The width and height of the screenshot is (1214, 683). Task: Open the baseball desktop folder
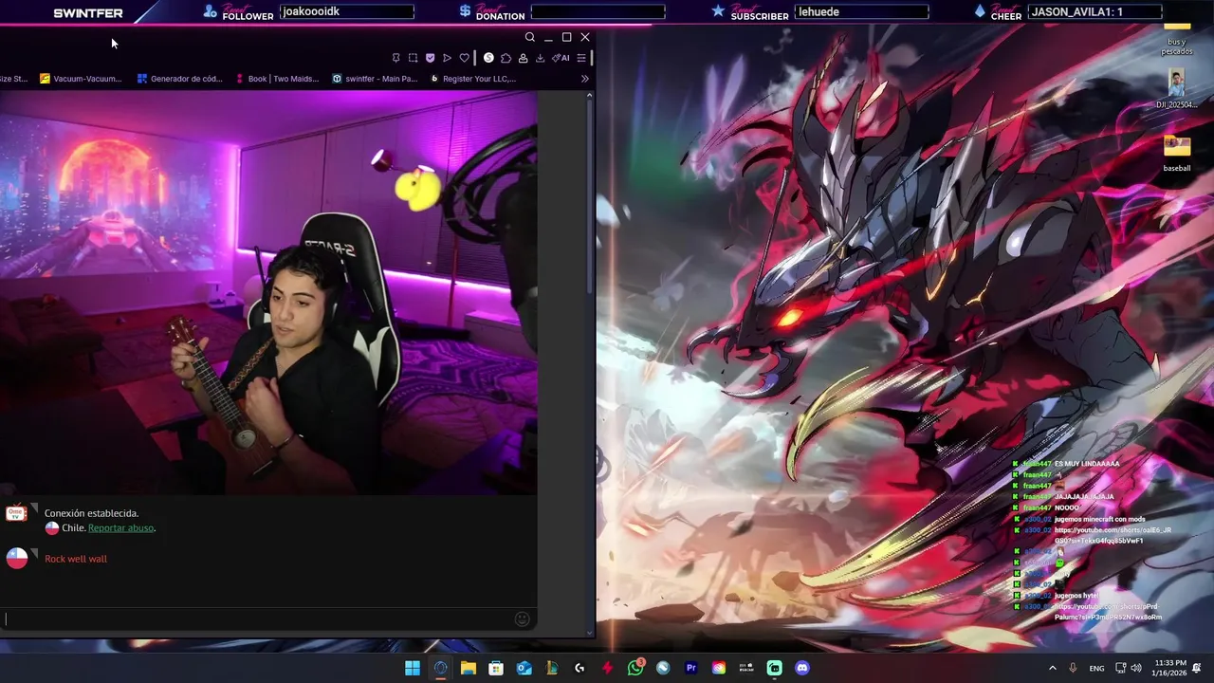pos(1177,154)
